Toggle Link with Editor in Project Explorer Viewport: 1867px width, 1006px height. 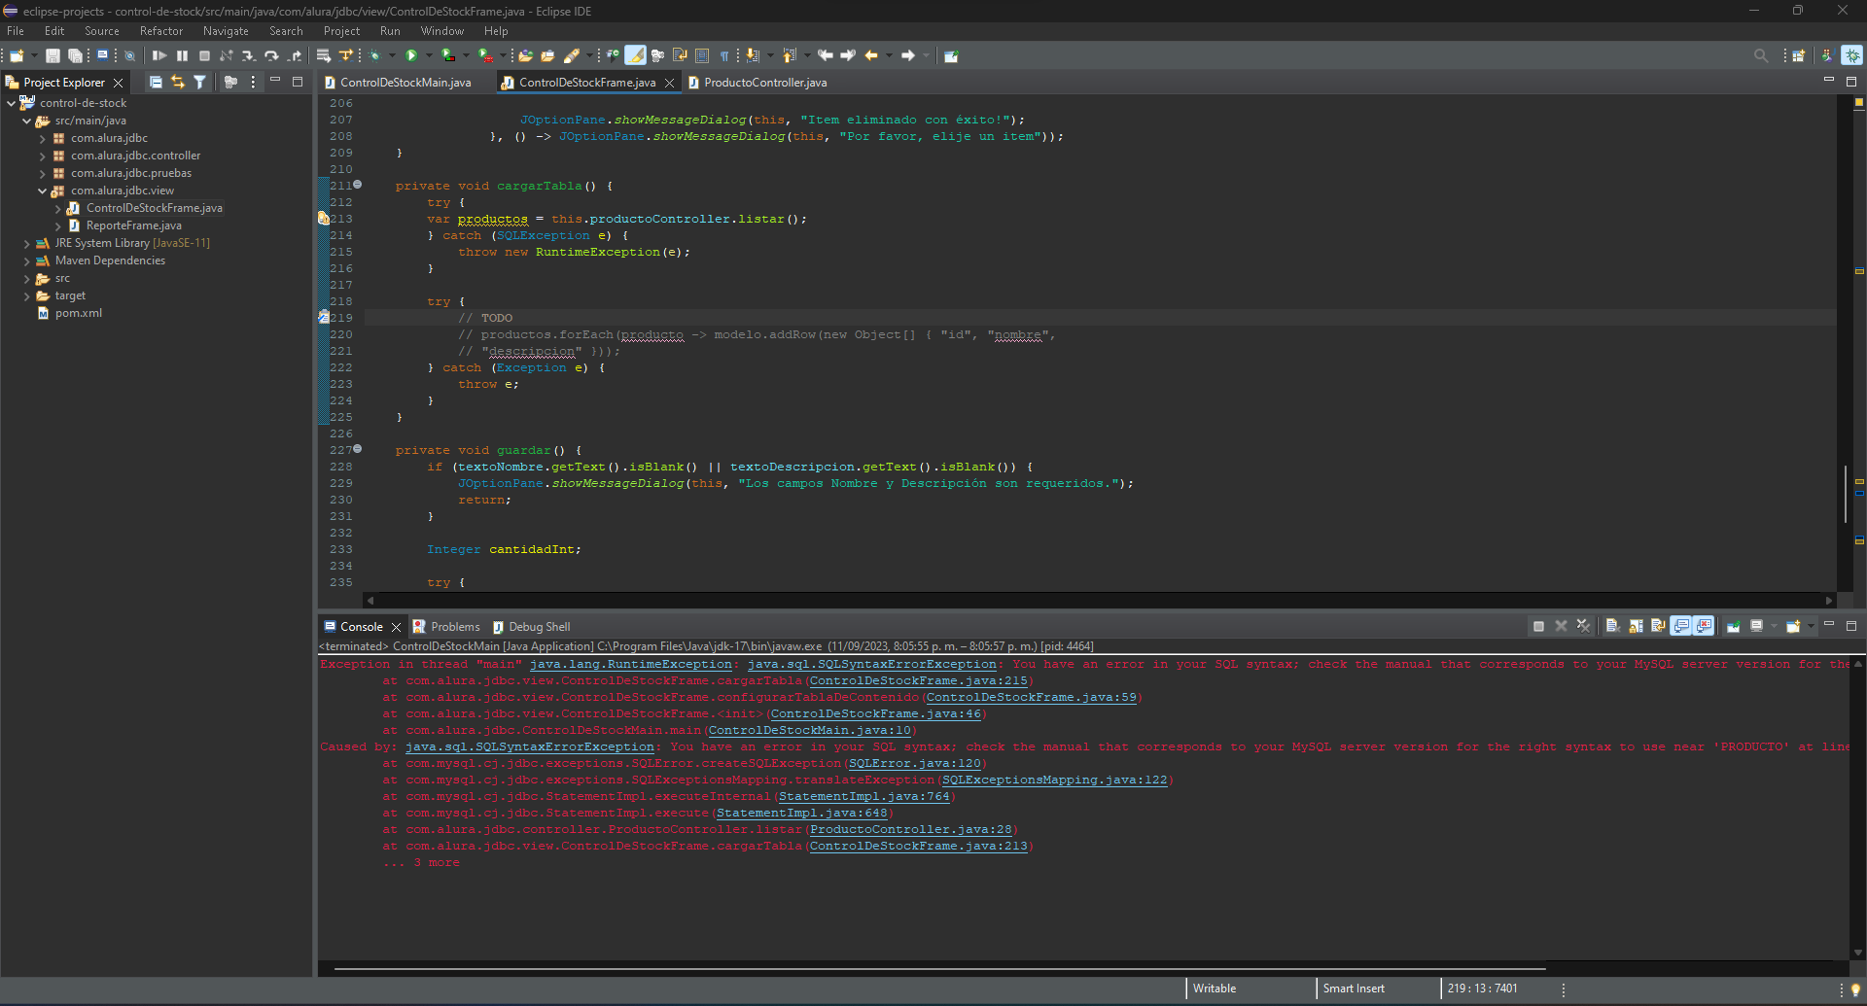[178, 83]
